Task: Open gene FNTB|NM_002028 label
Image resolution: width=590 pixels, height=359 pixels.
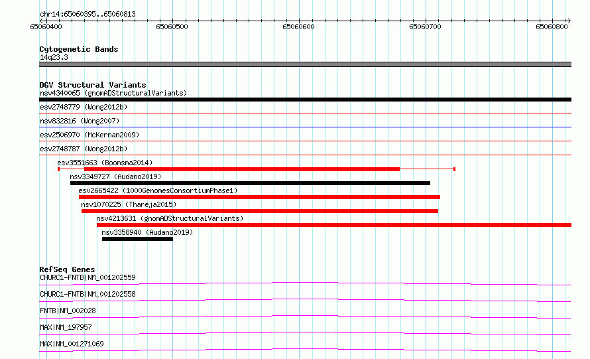Action: pyautogui.click(x=68, y=311)
